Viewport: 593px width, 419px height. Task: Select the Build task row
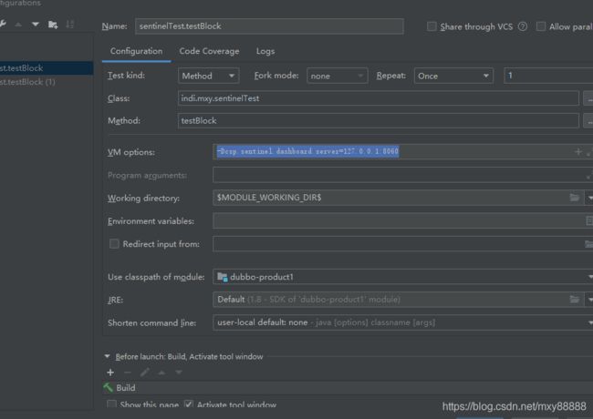[348, 388]
